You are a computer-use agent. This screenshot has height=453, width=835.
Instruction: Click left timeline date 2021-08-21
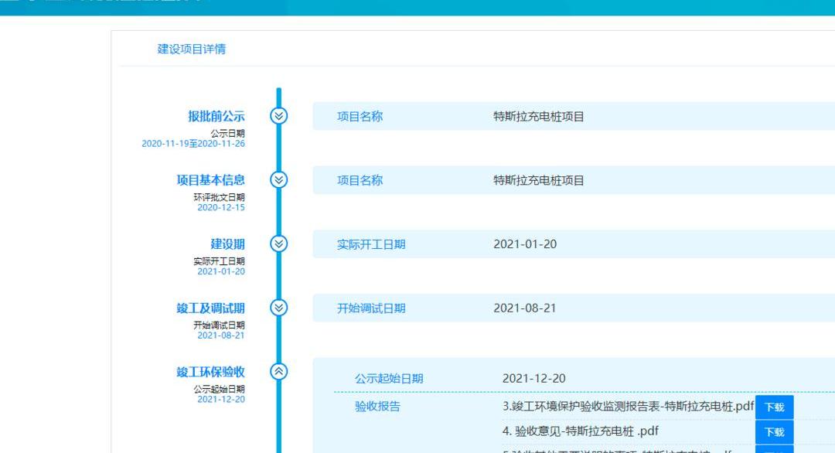click(221, 335)
